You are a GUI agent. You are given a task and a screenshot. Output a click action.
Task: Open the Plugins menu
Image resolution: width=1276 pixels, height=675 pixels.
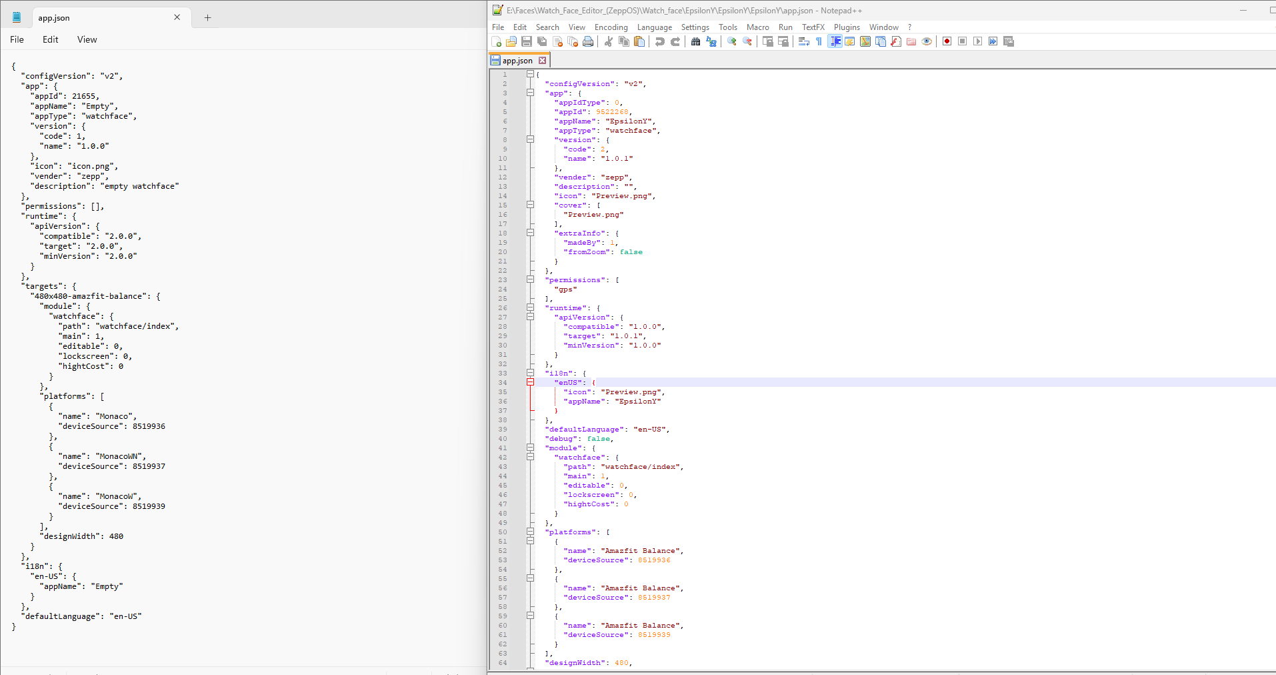847,27
